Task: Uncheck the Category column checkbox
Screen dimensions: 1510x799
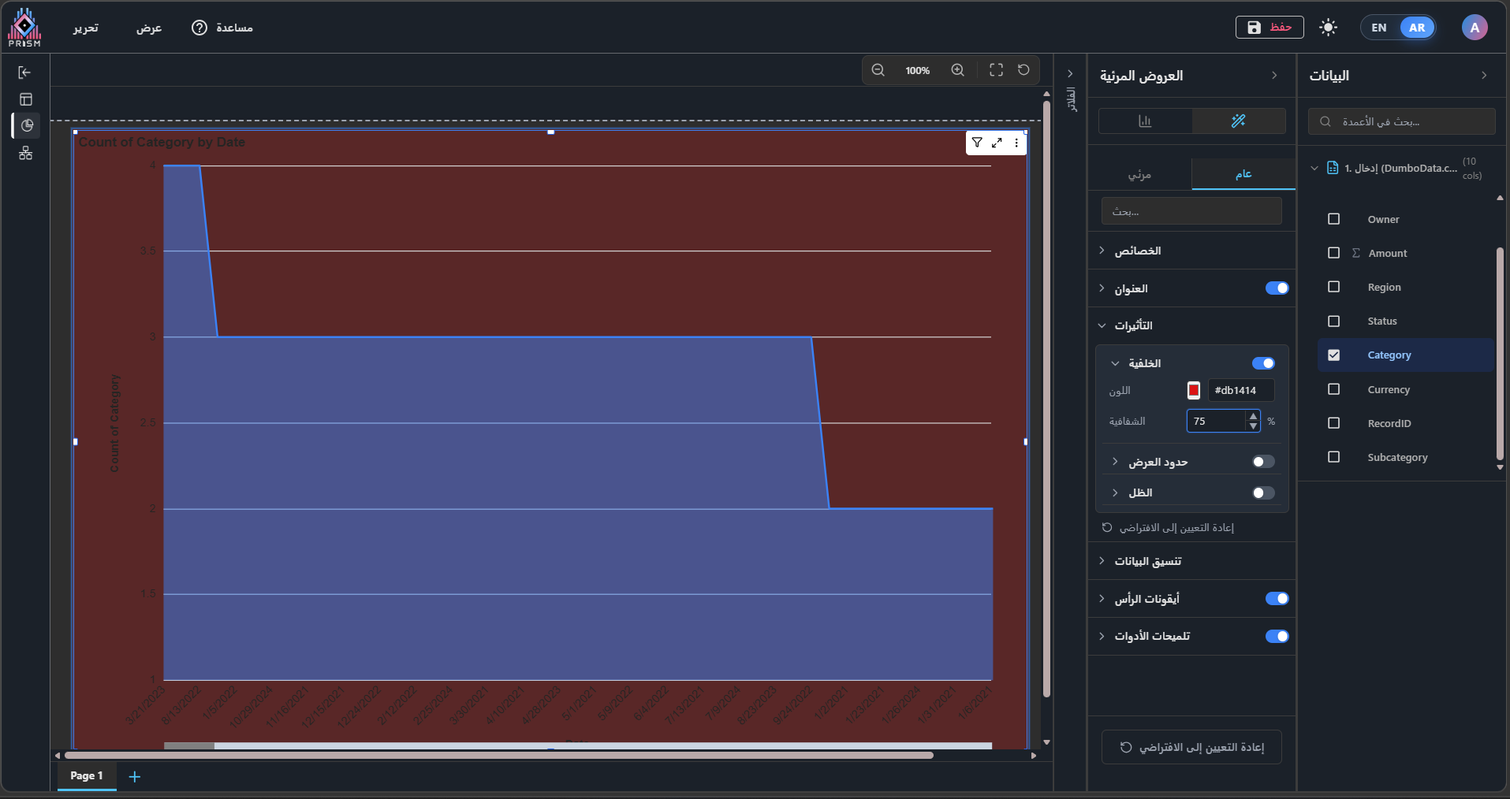Action: (1333, 355)
